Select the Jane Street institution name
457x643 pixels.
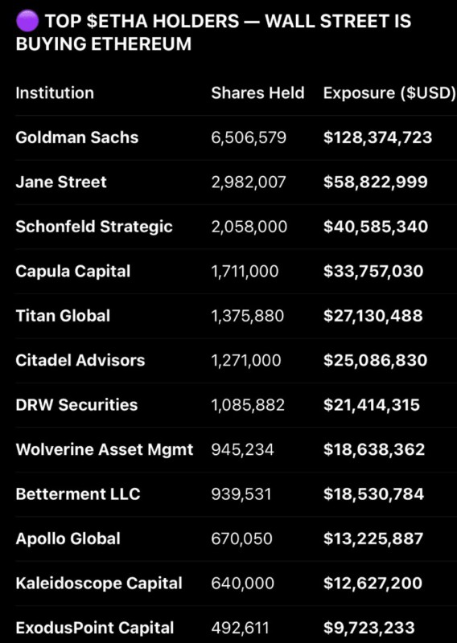[x=61, y=182]
